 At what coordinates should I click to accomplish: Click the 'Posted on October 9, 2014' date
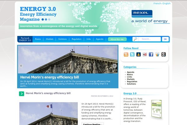102,96
